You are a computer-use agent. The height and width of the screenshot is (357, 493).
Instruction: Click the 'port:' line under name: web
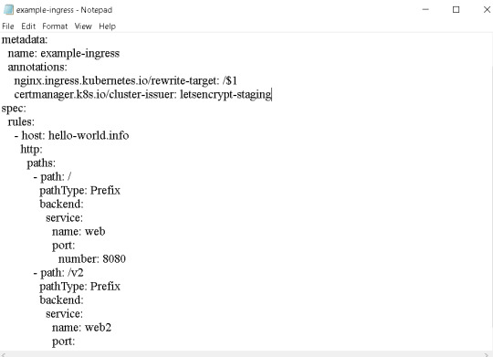pos(64,246)
